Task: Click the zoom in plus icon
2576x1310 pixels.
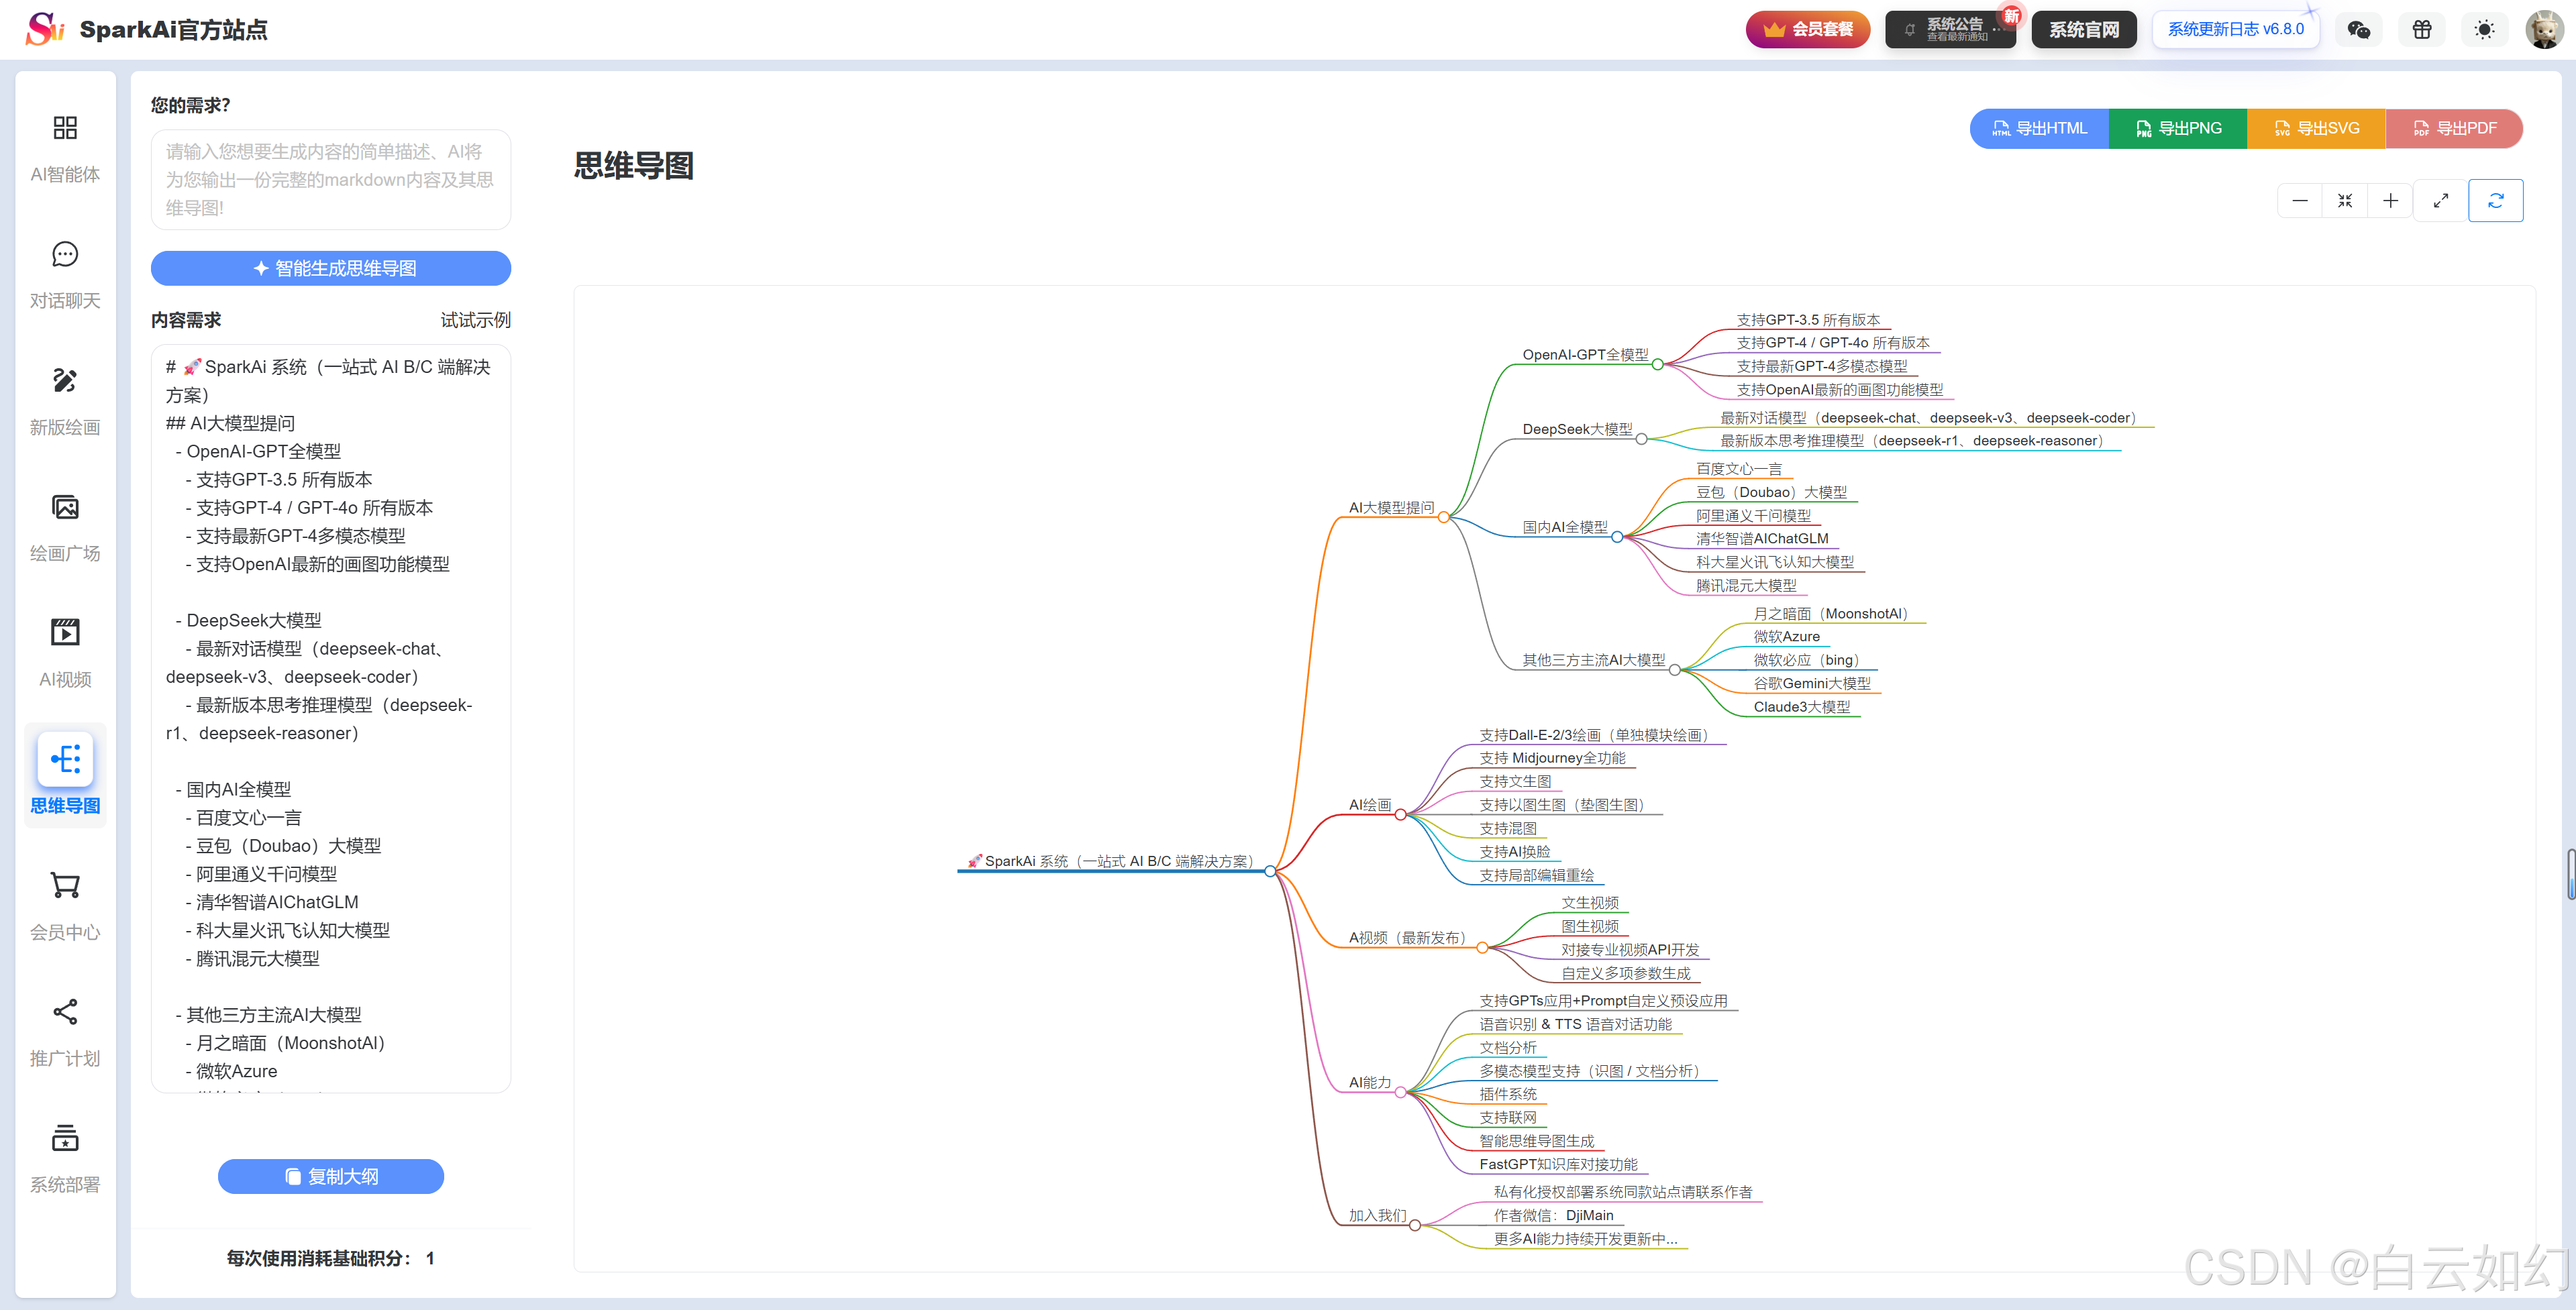Action: 2390,201
